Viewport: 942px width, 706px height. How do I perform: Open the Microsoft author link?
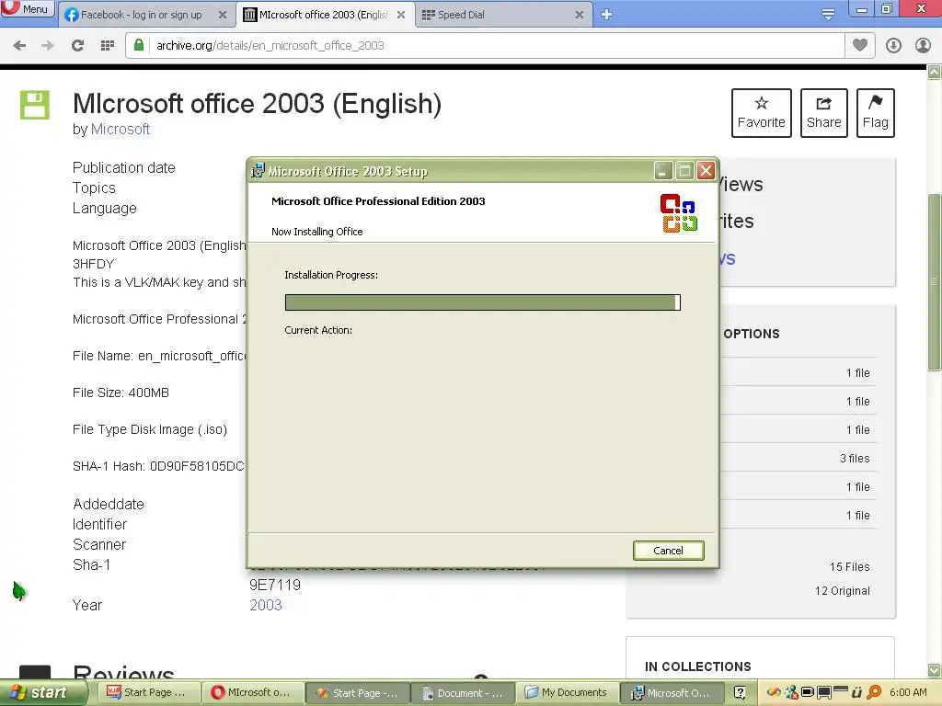(x=121, y=129)
